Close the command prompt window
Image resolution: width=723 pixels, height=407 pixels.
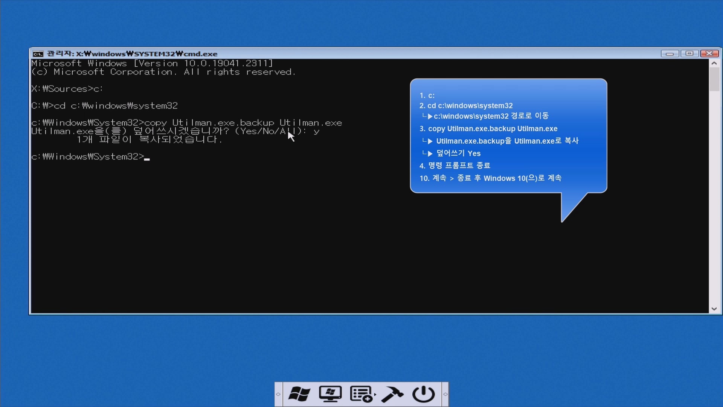709,54
